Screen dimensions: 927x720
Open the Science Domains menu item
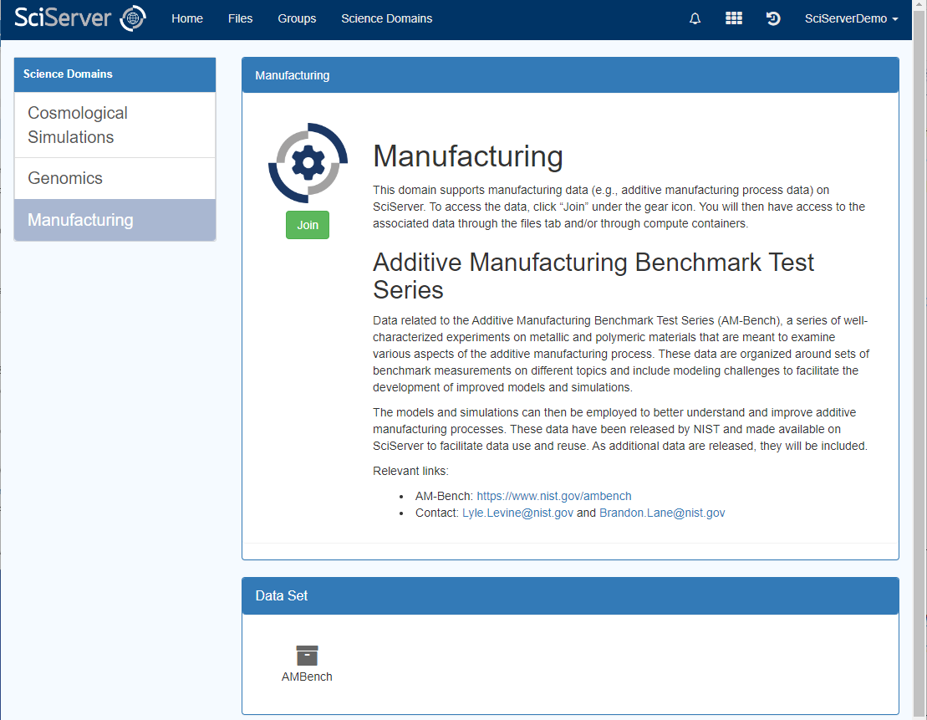(387, 18)
